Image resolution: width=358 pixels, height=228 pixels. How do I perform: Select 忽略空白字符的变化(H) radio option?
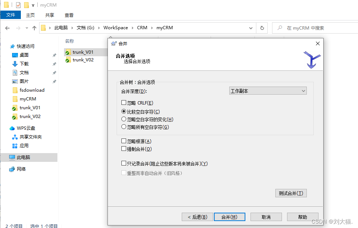coord(124,119)
